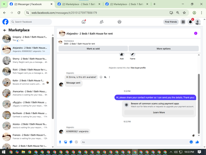Click the browser address bar URL
Viewport: 206px width, 155px height.
click(64, 13)
